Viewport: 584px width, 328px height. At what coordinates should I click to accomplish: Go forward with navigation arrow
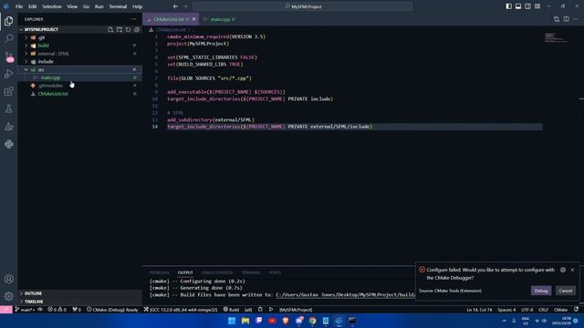185,6
